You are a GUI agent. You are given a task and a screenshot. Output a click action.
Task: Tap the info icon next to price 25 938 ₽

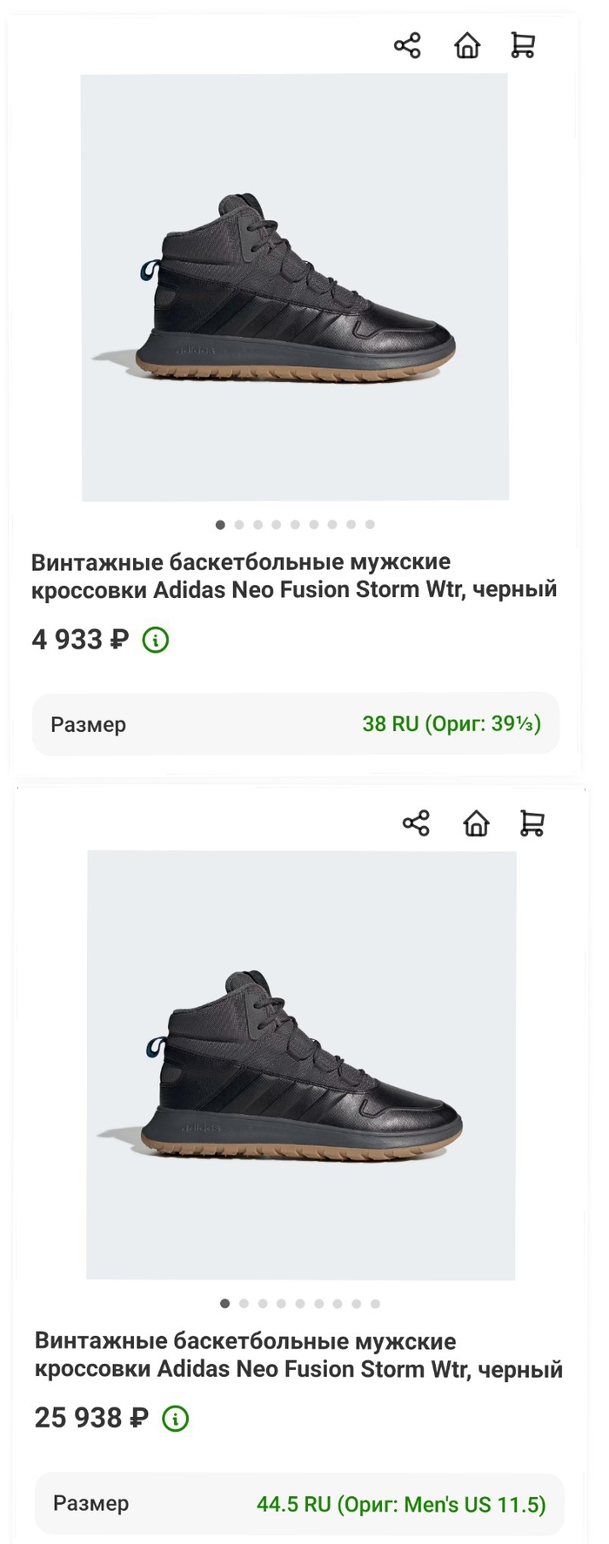point(174,1418)
